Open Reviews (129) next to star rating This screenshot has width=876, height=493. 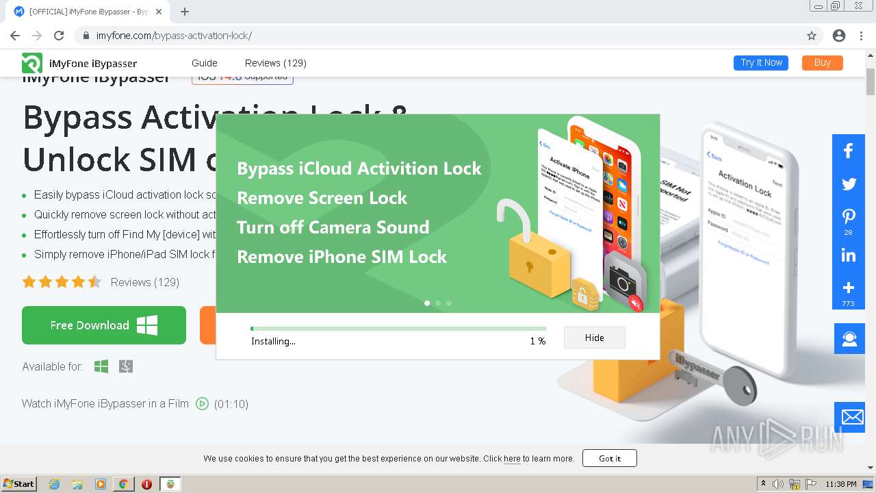coord(145,282)
